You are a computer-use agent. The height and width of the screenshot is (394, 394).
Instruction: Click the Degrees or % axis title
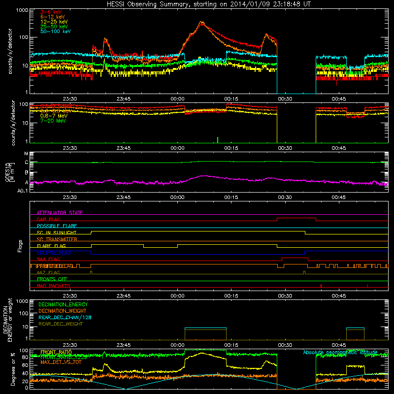coord(13,369)
